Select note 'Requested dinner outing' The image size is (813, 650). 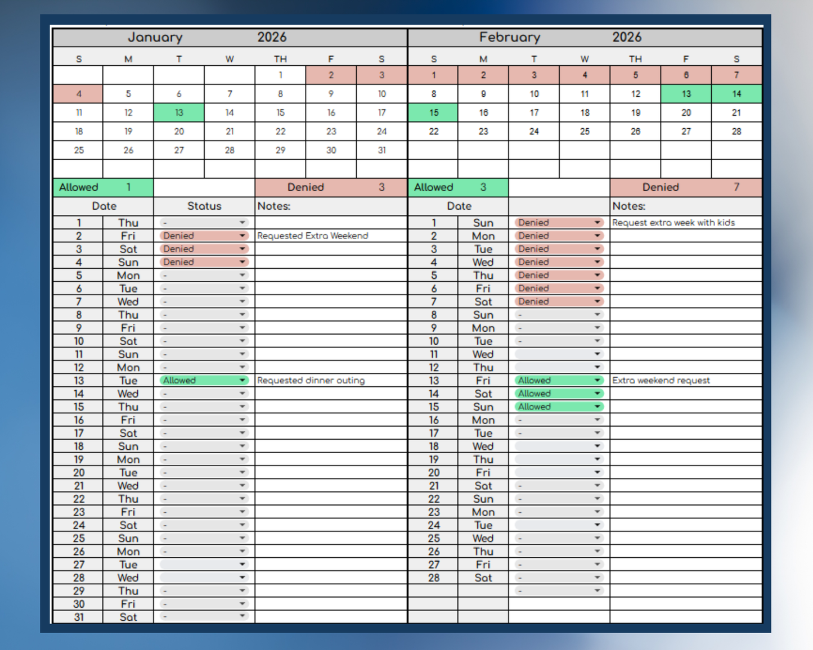[x=311, y=380]
